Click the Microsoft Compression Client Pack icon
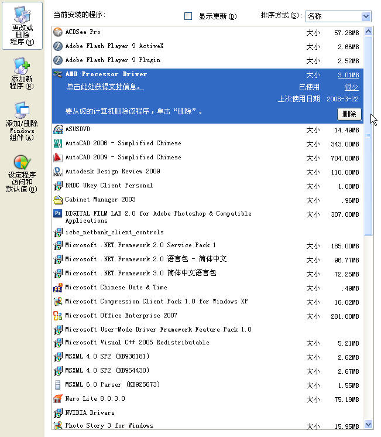Screen dimensions: 381x437 click(58, 301)
